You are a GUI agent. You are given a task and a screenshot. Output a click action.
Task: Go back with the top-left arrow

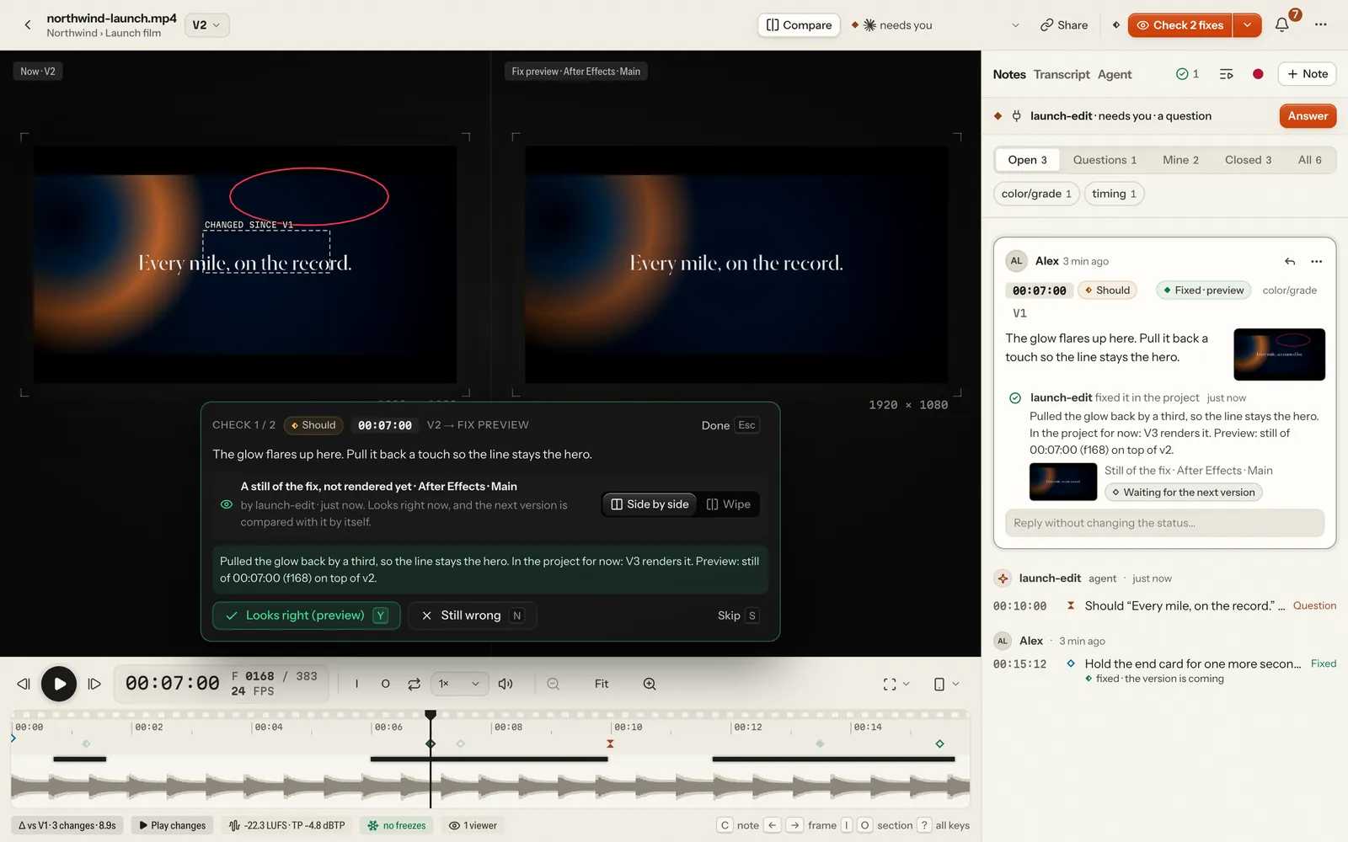(28, 25)
